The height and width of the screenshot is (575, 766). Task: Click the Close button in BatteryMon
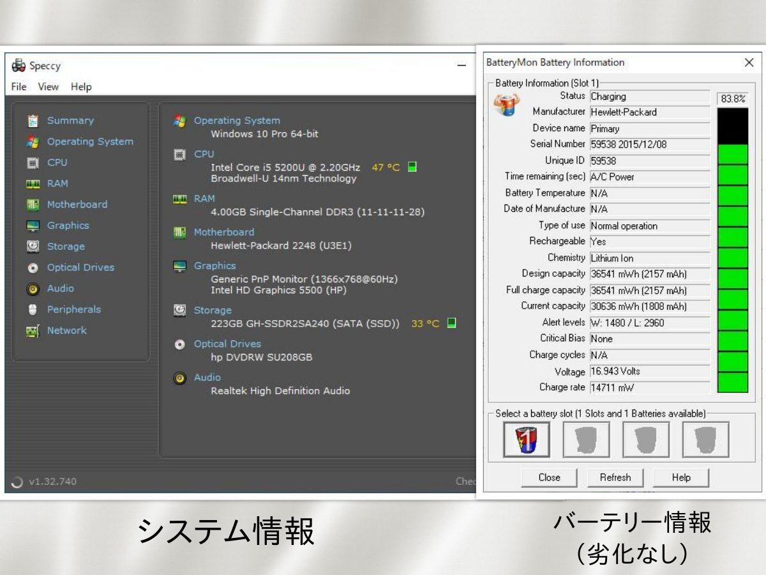[x=549, y=477]
